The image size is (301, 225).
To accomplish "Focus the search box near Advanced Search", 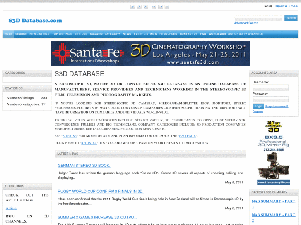I will (x=258, y=18).
